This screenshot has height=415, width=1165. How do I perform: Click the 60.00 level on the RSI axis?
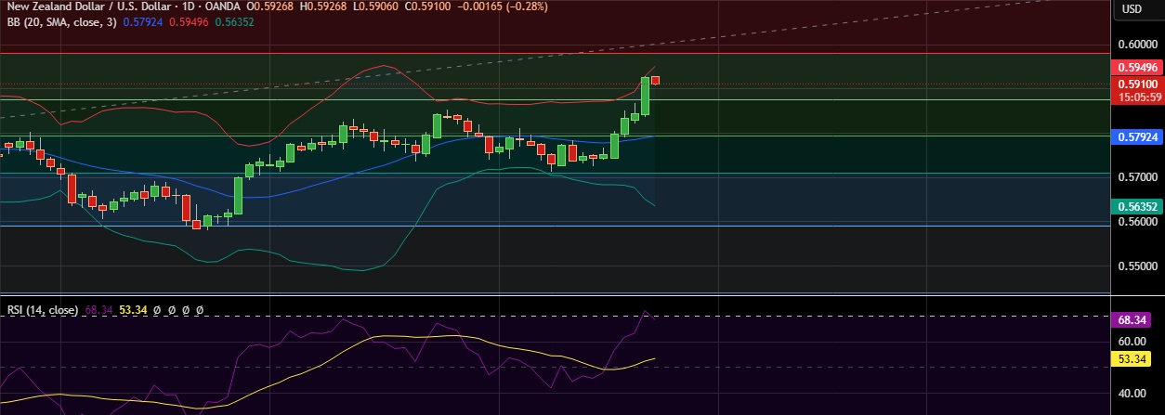[x=1132, y=341]
